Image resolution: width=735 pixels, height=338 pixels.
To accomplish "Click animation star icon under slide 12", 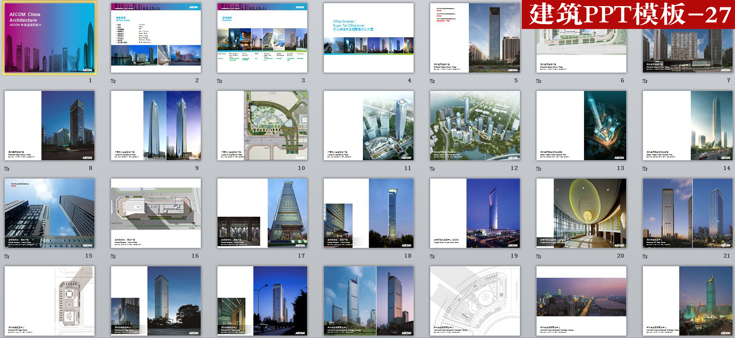I will (x=433, y=169).
